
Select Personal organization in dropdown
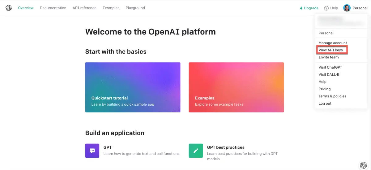tap(326, 33)
